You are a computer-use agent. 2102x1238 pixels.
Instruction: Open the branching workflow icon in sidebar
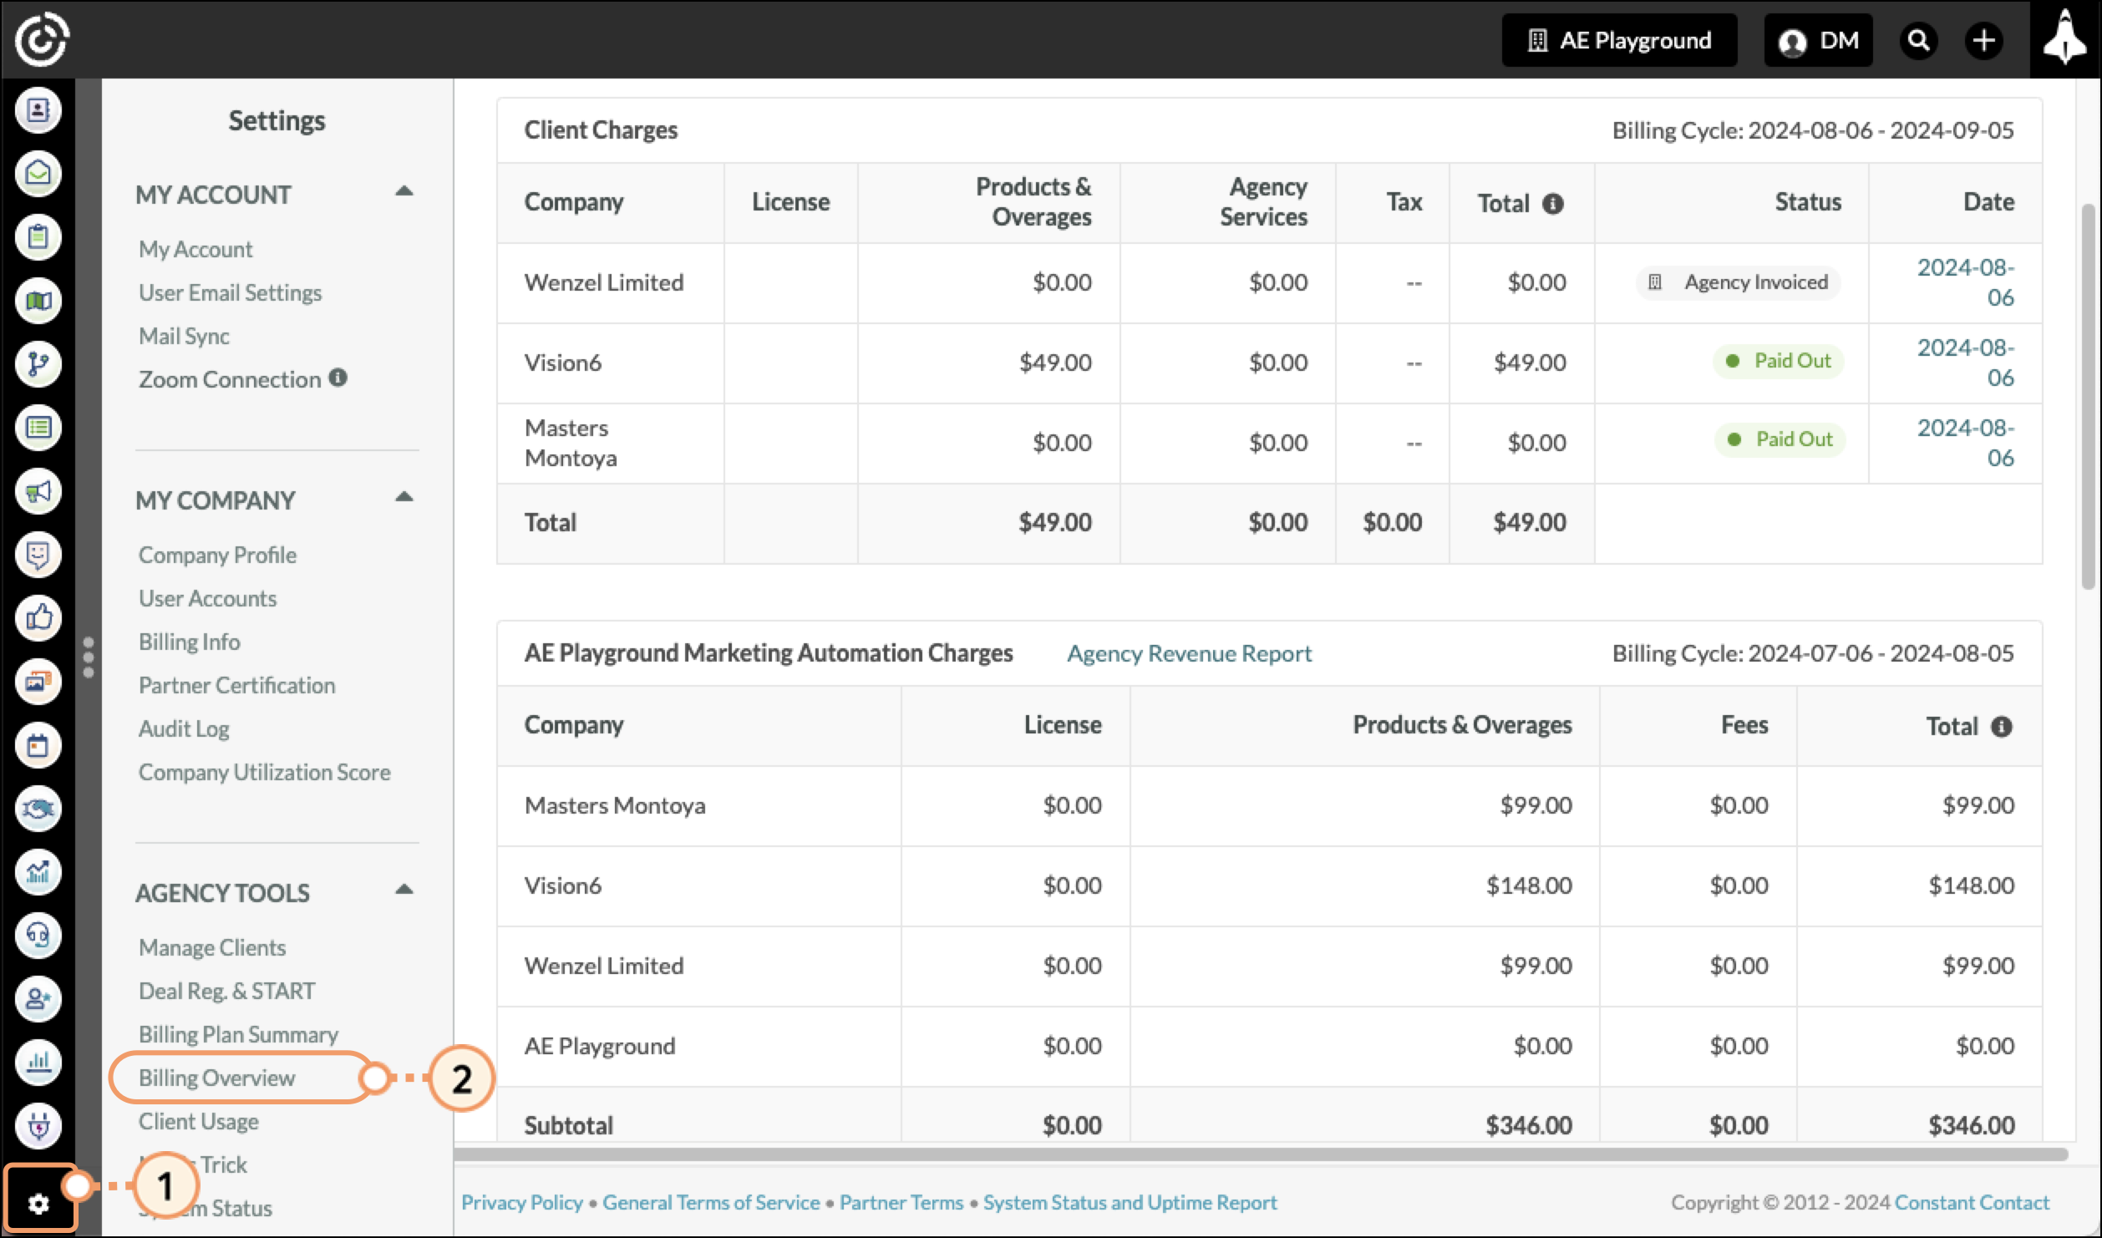(x=38, y=364)
